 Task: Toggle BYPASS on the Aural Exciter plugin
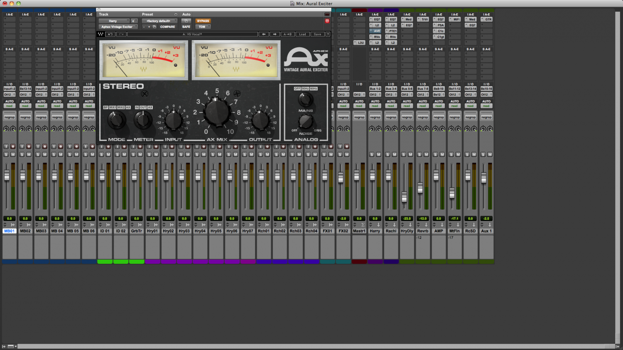[203, 21]
